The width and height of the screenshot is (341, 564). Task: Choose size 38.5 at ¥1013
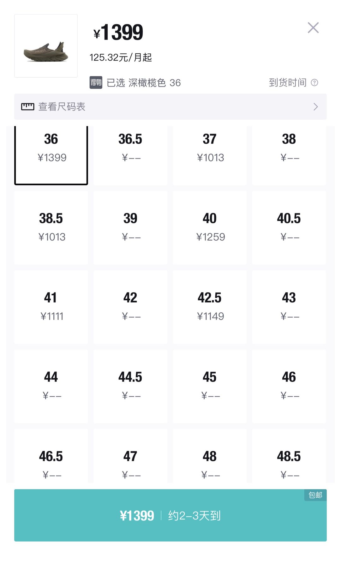pos(51,227)
